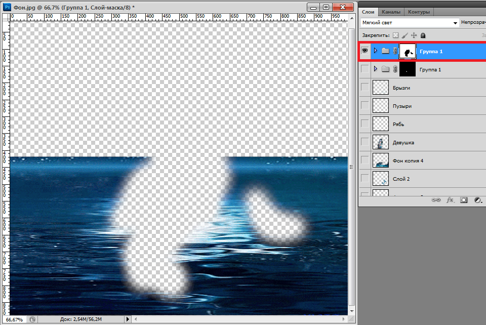The height and width of the screenshot is (325, 486).
Task: Click the mask link icon on selected Группа 1
Action: coord(395,51)
